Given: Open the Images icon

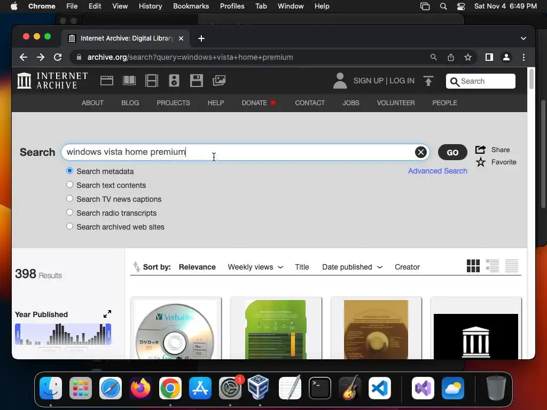Looking at the screenshot, I should [219, 81].
